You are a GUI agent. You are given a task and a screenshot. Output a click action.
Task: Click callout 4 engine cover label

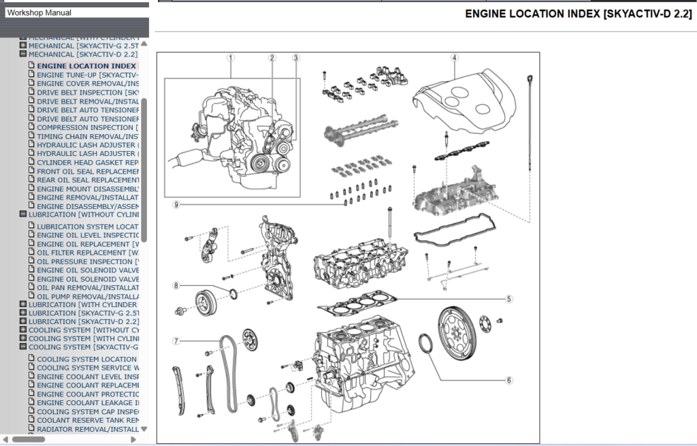(454, 57)
